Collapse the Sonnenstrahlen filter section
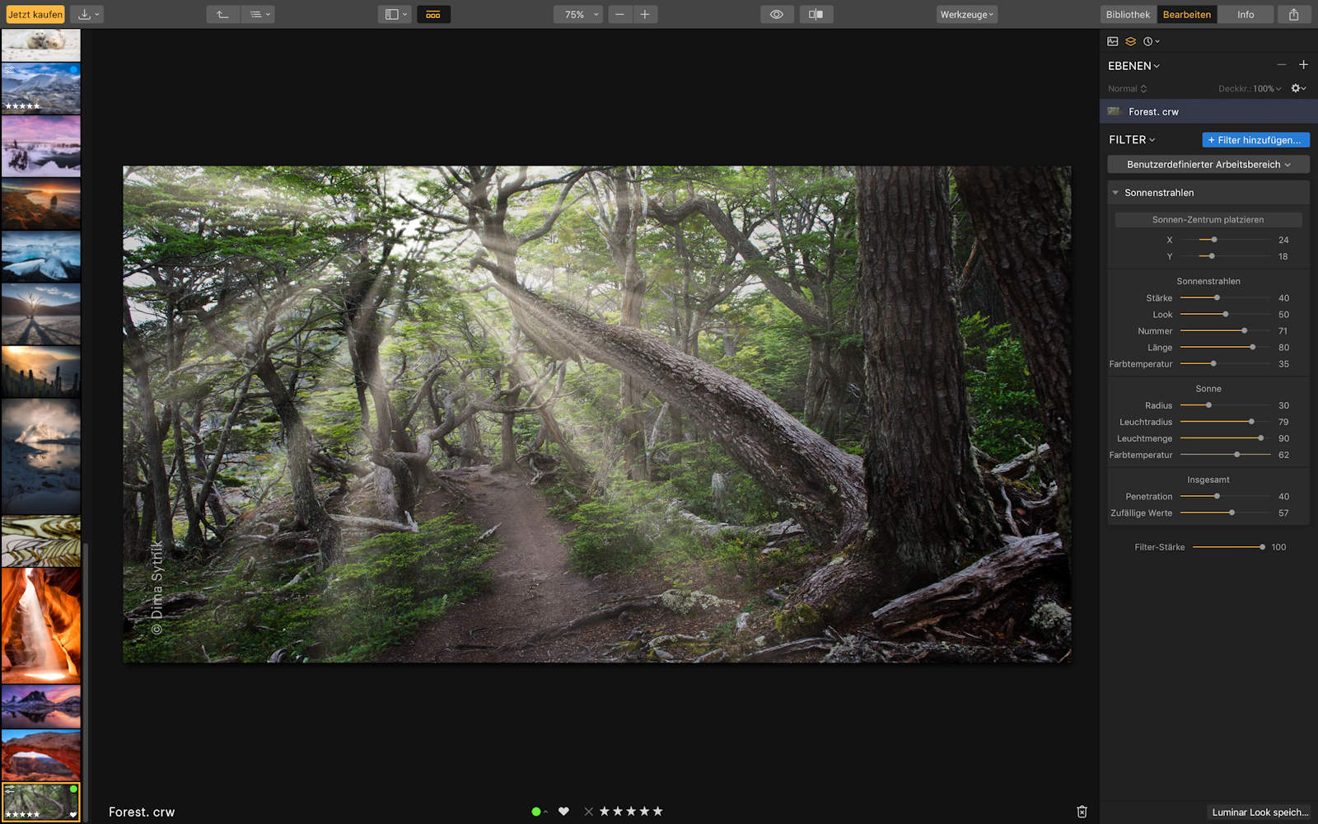The image size is (1318, 824). (1115, 193)
